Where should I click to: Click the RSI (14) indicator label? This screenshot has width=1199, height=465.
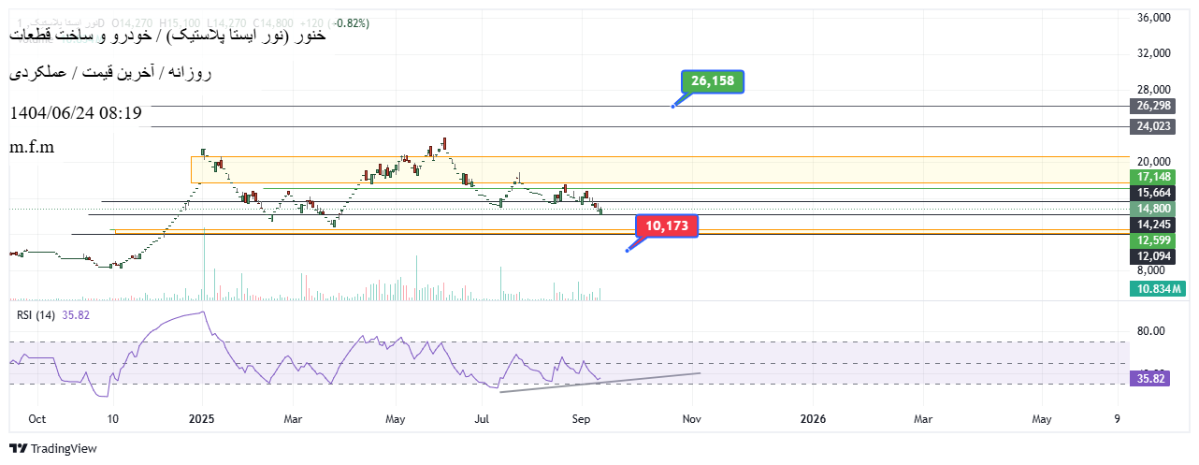[x=37, y=315]
